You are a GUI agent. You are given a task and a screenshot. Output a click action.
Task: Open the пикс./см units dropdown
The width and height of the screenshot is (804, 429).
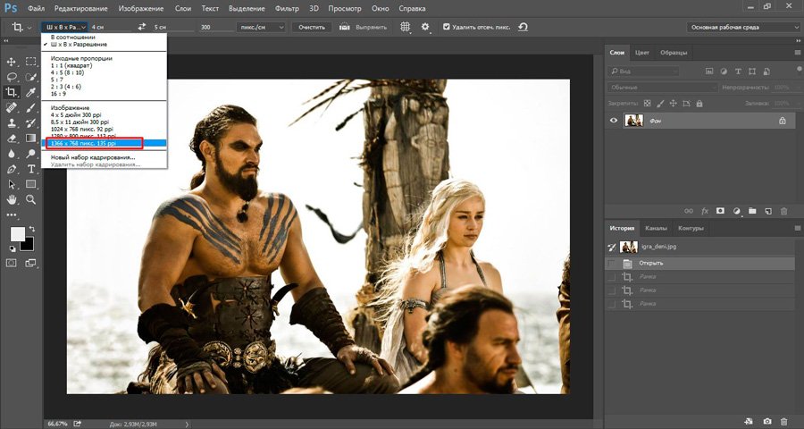click(x=261, y=27)
